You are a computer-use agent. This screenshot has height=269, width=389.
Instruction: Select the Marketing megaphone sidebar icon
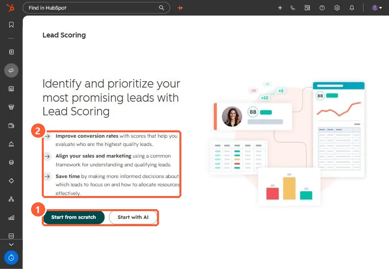[x=11, y=71]
